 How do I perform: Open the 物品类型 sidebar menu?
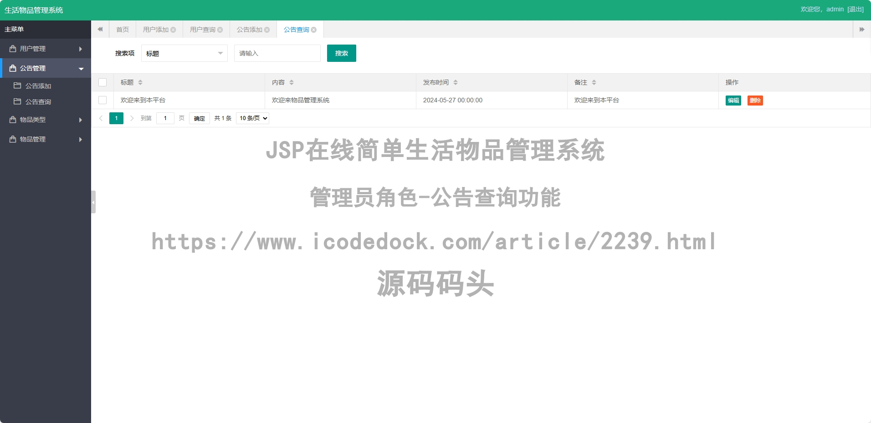[x=46, y=120]
